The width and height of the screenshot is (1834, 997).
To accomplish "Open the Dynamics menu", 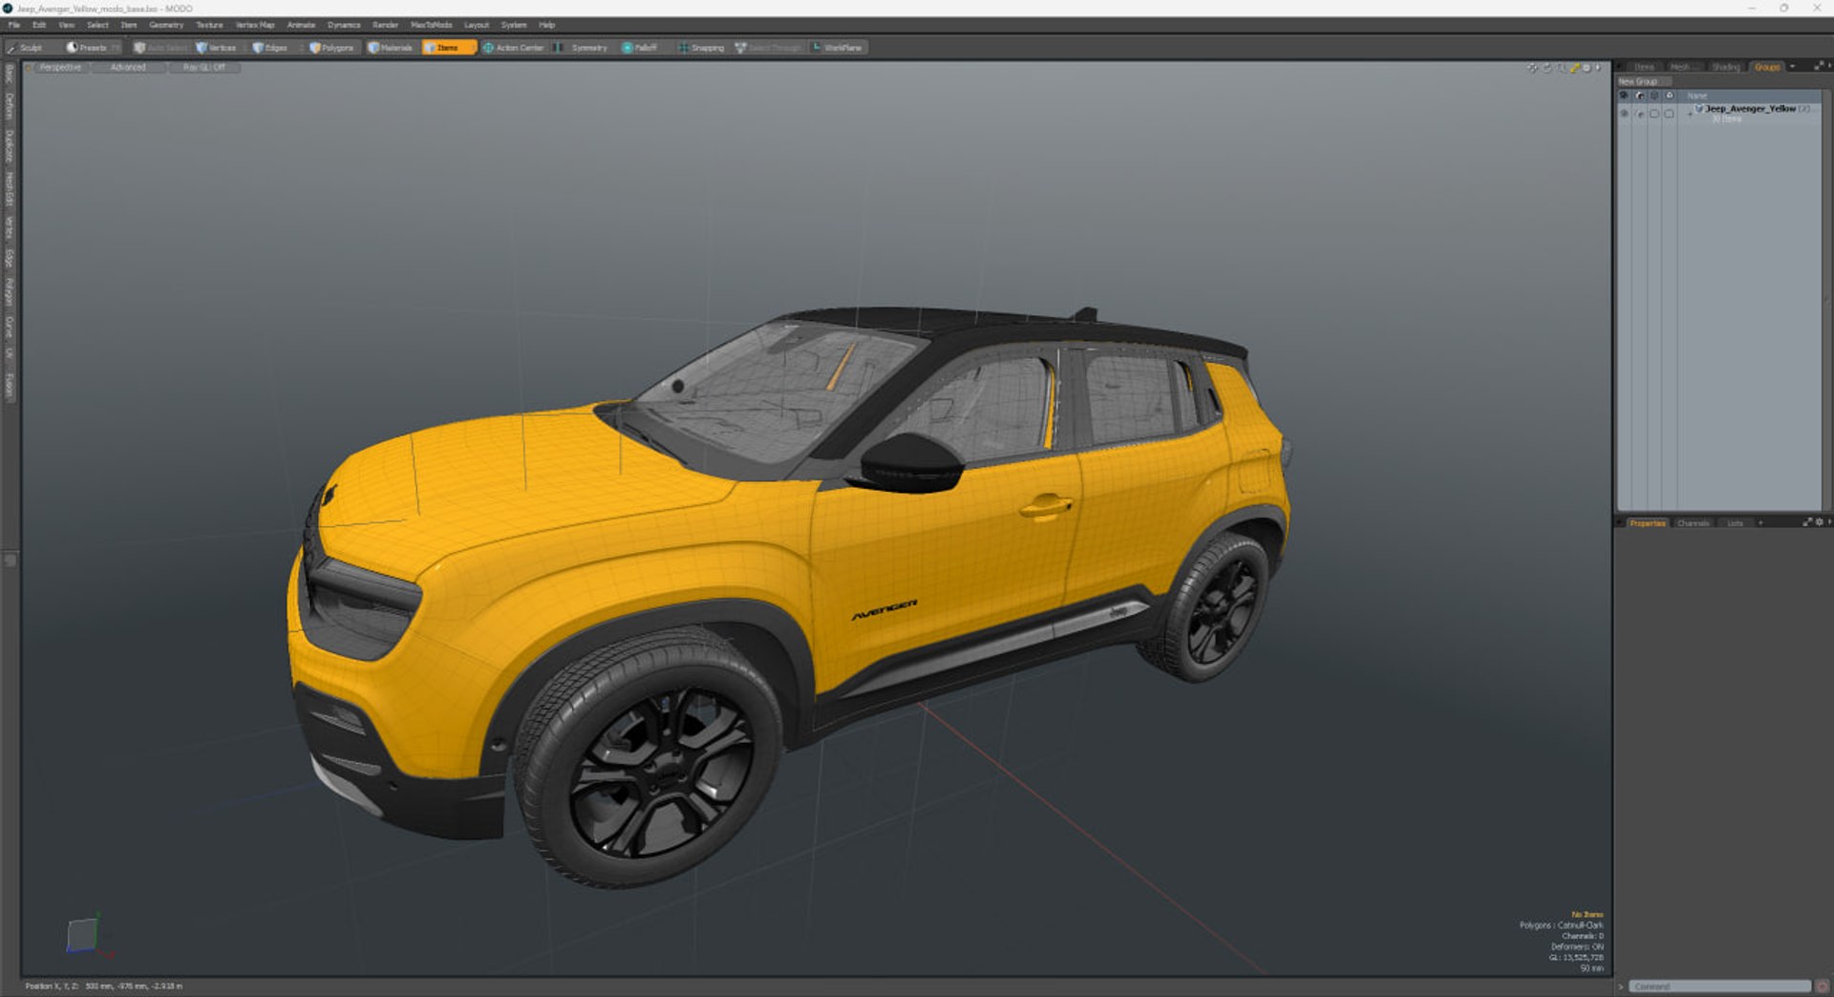I will [x=344, y=25].
